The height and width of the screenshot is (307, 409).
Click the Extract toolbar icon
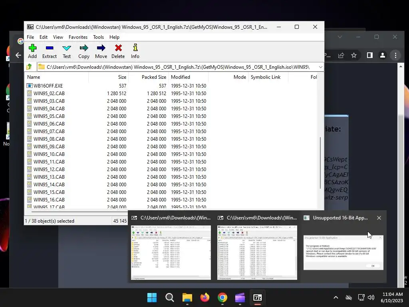point(49,48)
